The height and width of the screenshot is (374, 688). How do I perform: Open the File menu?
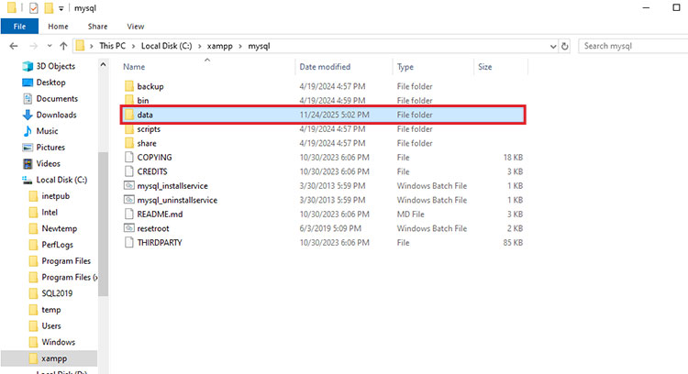(x=20, y=27)
